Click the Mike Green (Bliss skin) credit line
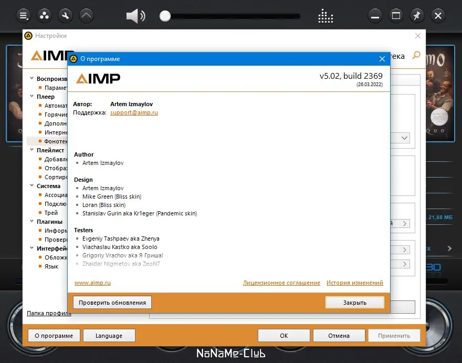Screen dimensions: 462x363 [112, 196]
